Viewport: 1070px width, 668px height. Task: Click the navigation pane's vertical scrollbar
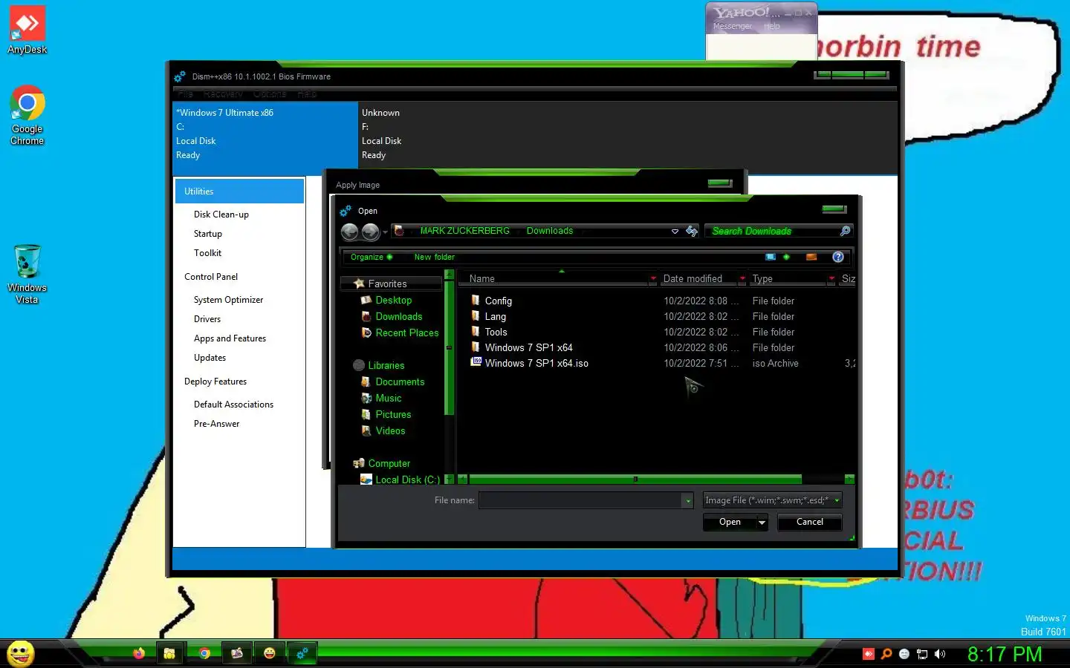449,347
